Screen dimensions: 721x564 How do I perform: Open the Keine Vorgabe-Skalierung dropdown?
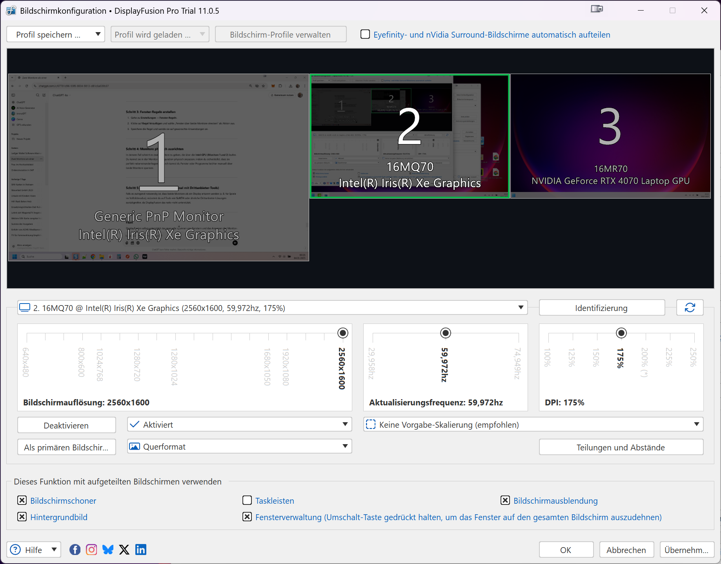(x=533, y=425)
